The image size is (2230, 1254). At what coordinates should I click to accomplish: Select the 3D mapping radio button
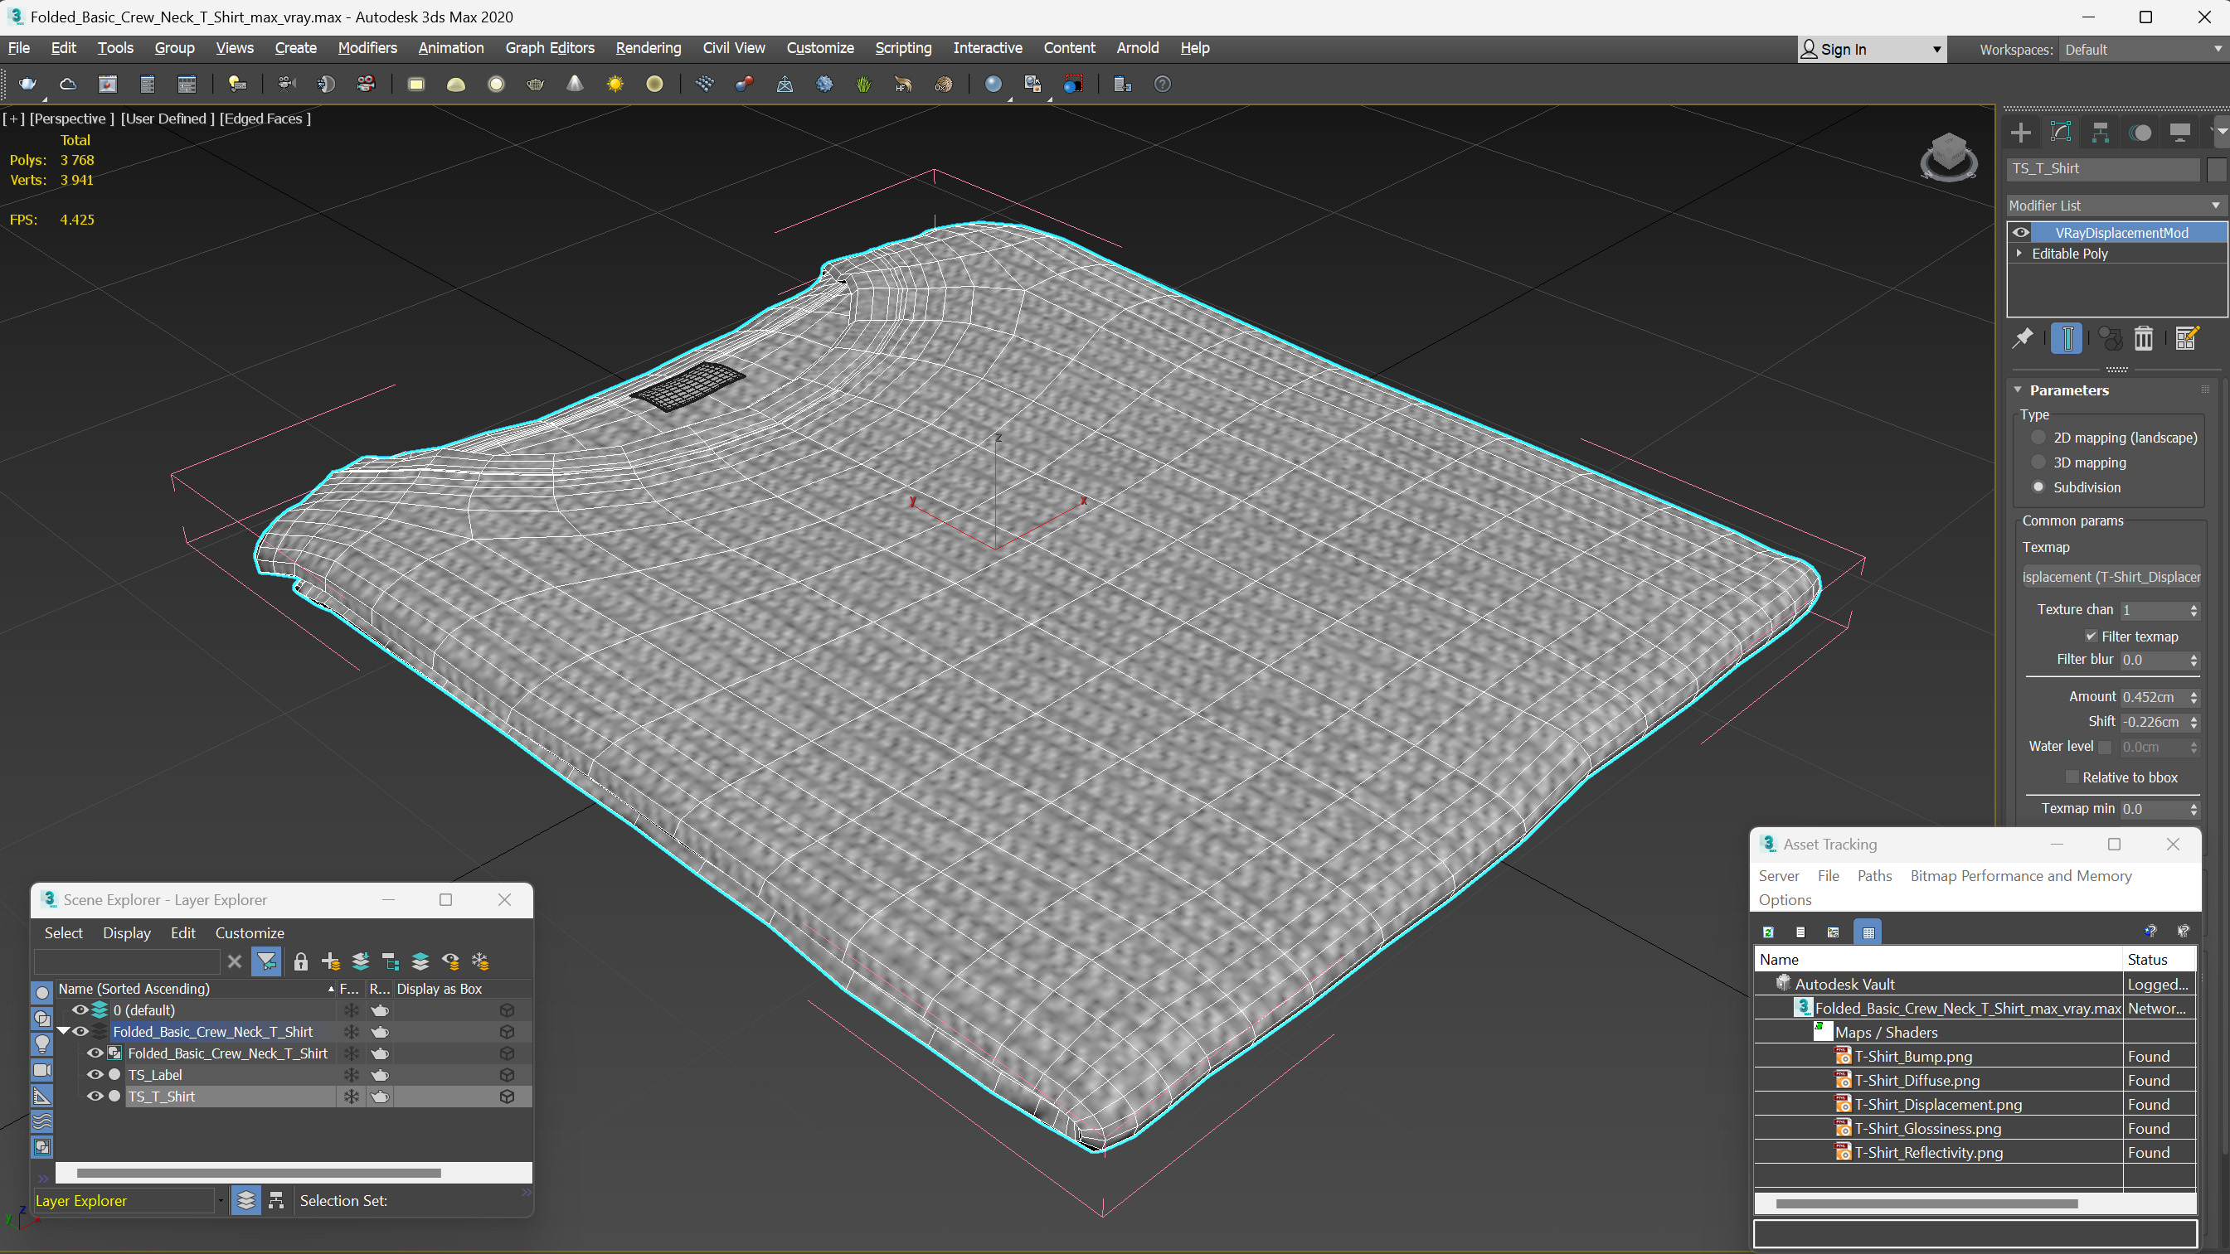(2038, 462)
